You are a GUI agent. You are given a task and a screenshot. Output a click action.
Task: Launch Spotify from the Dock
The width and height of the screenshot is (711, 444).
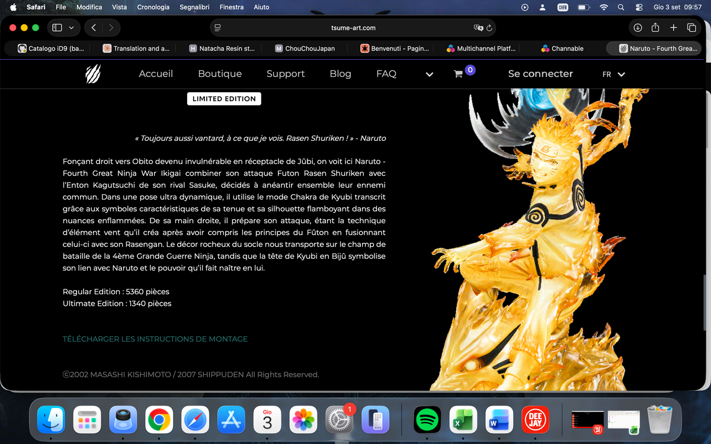pyautogui.click(x=428, y=420)
